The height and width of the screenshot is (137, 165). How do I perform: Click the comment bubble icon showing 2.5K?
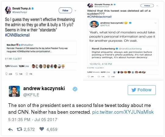tap(6, 74)
